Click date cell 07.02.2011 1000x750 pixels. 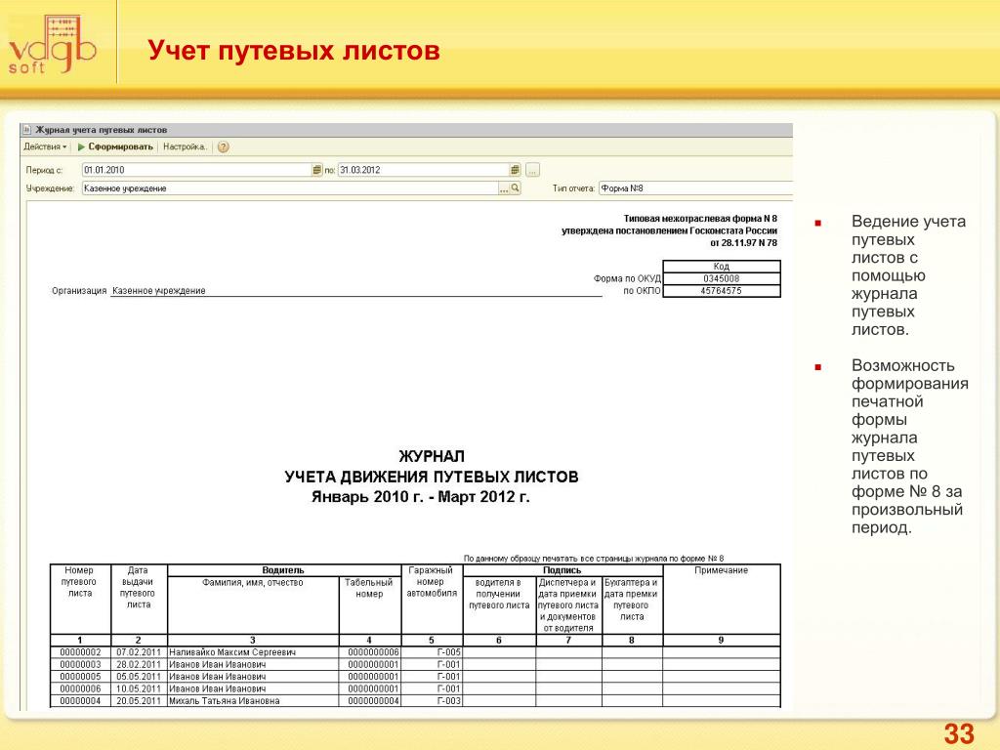coord(139,652)
